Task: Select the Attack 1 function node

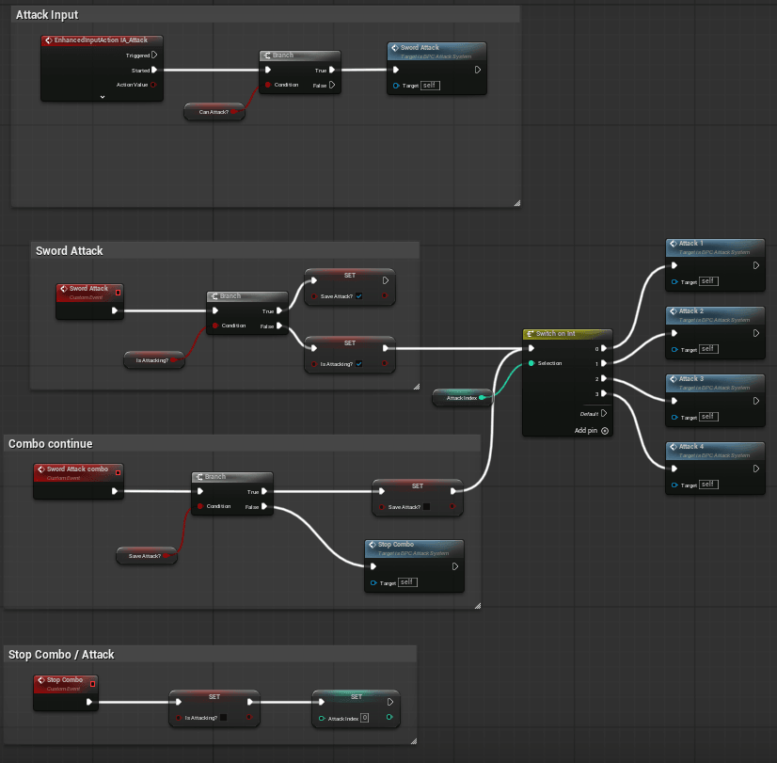Action: pyautogui.click(x=715, y=265)
